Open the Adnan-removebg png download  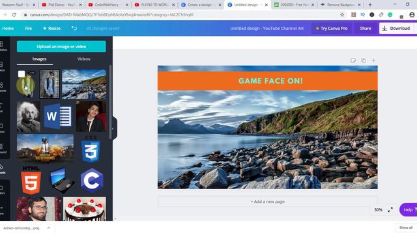pos(22,228)
